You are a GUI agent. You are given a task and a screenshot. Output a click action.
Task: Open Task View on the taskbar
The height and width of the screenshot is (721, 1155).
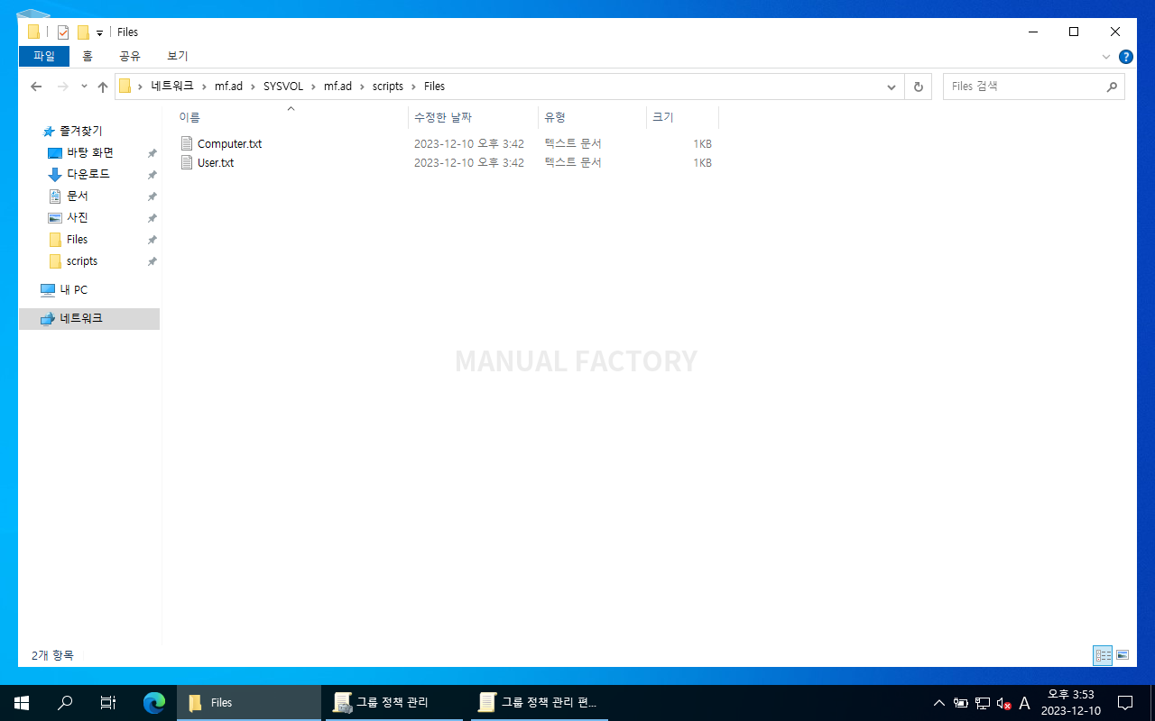click(108, 703)
